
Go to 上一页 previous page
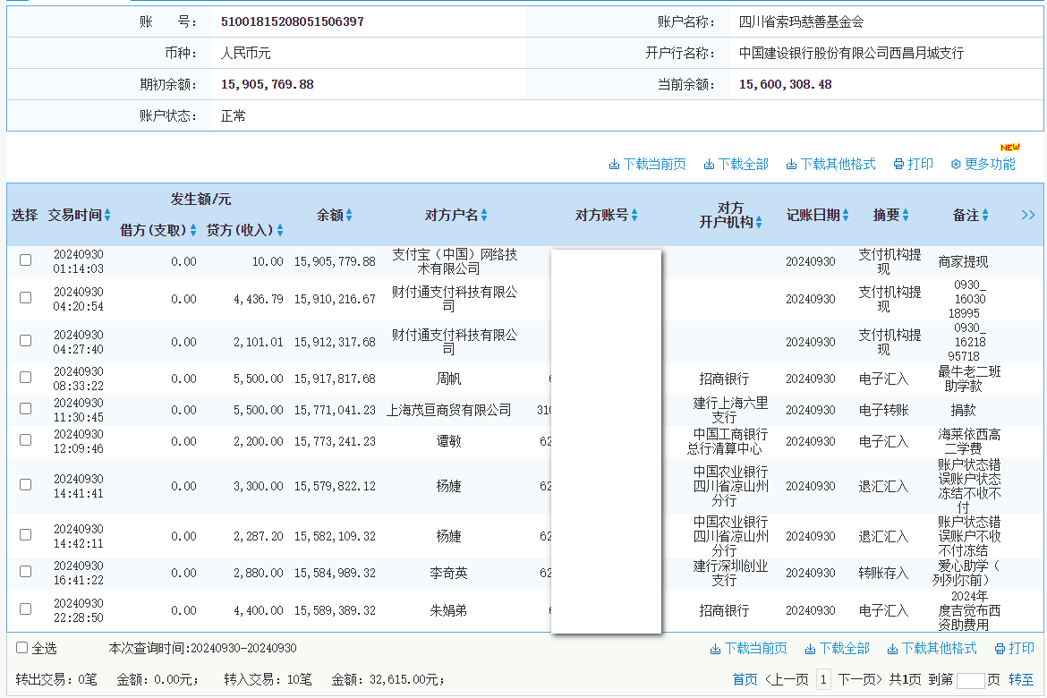(787, 680)
